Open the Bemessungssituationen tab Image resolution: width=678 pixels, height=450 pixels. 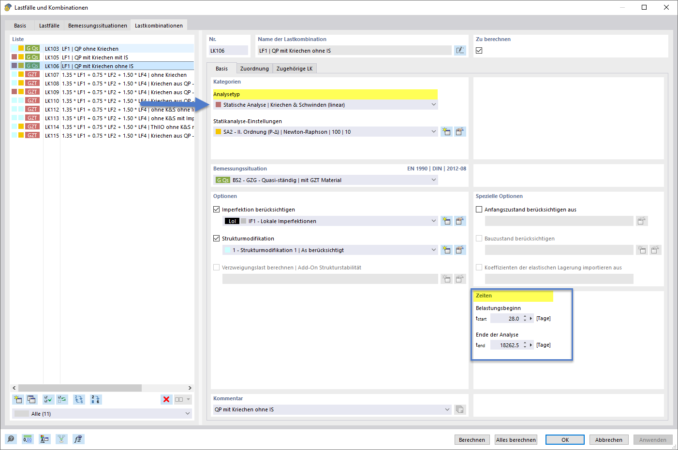[98, 26]
